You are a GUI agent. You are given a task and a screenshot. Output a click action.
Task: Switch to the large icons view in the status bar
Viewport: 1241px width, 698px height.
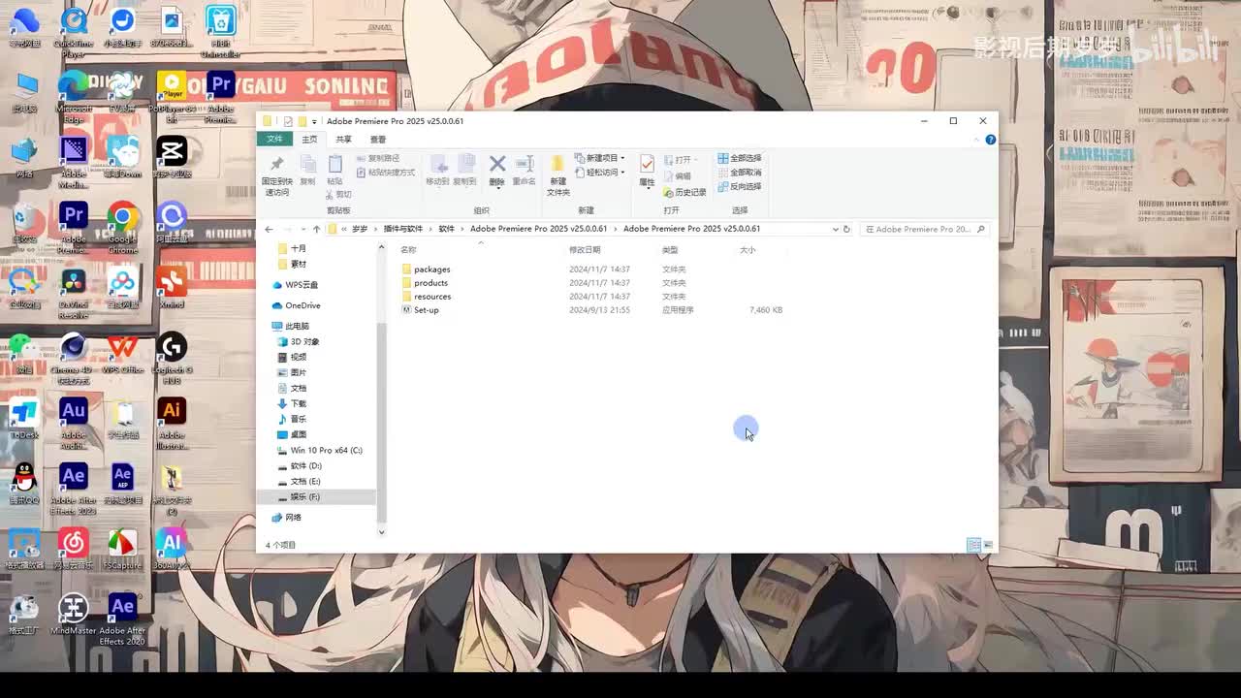(x=989, y=545)
